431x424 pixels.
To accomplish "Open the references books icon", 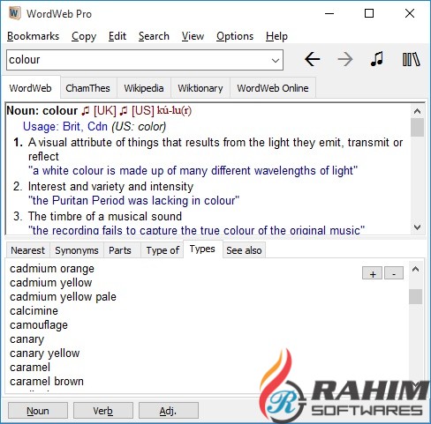I will [411, 59].
